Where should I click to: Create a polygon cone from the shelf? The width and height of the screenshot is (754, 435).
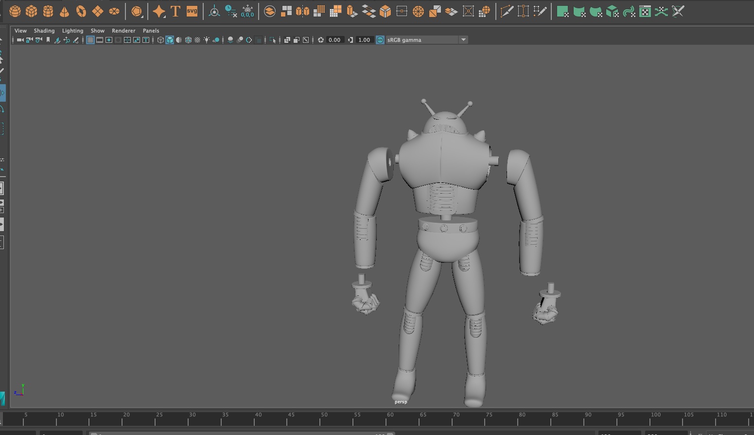pyautogui.click(x=64, y=11)
